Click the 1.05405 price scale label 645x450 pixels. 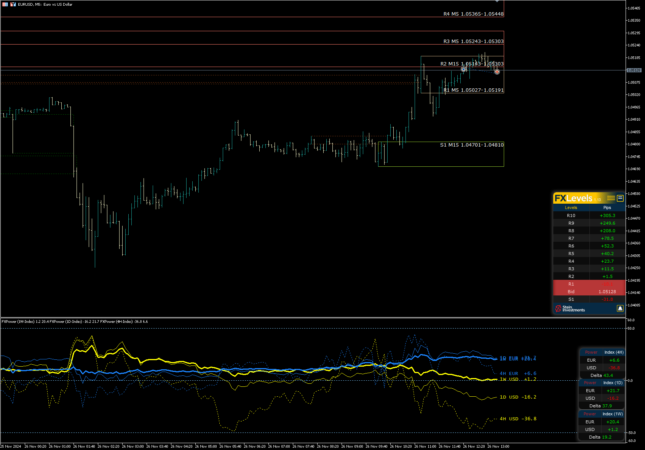[x=634, y=8]
